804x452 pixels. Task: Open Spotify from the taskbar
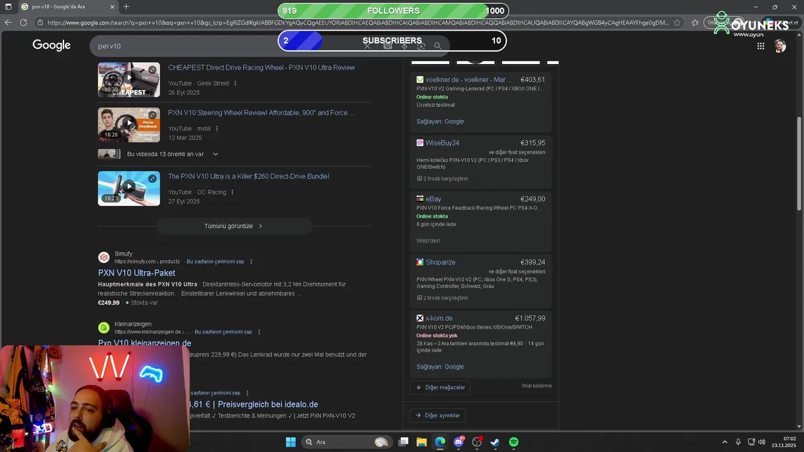[x=514, y=442]
